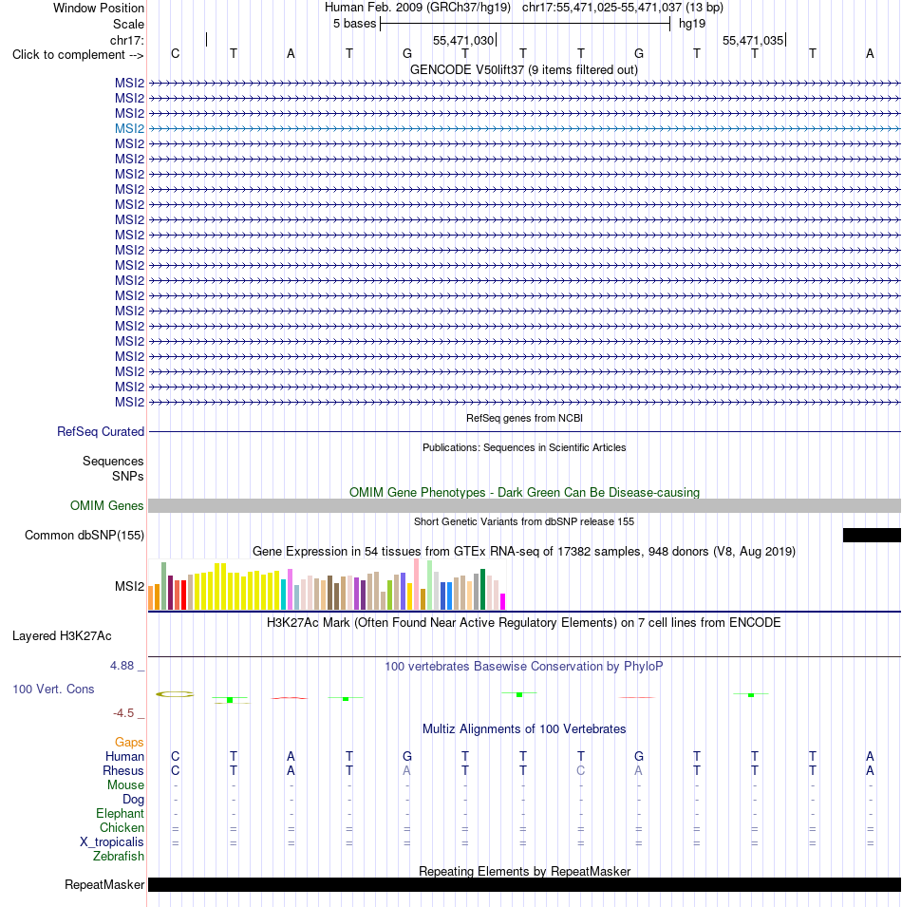
Task: Open 'RefSeq genes from NCBI' track title
Action: point(524,418)
